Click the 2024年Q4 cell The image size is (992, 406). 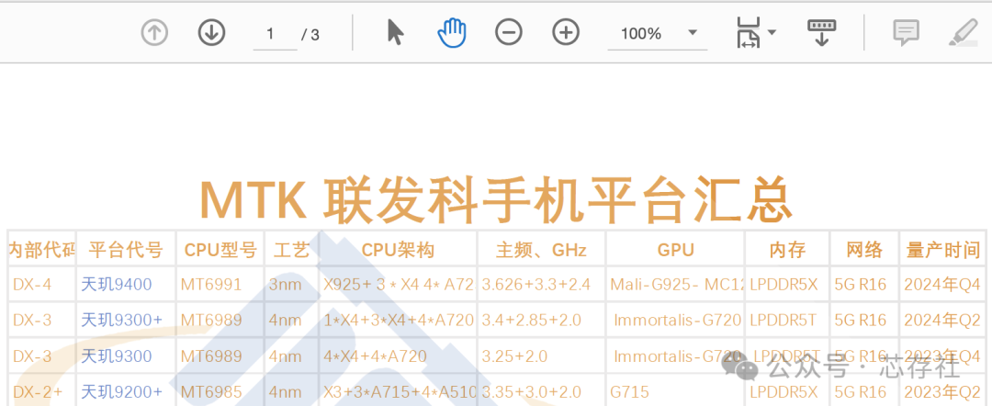[x=942, y=285]
